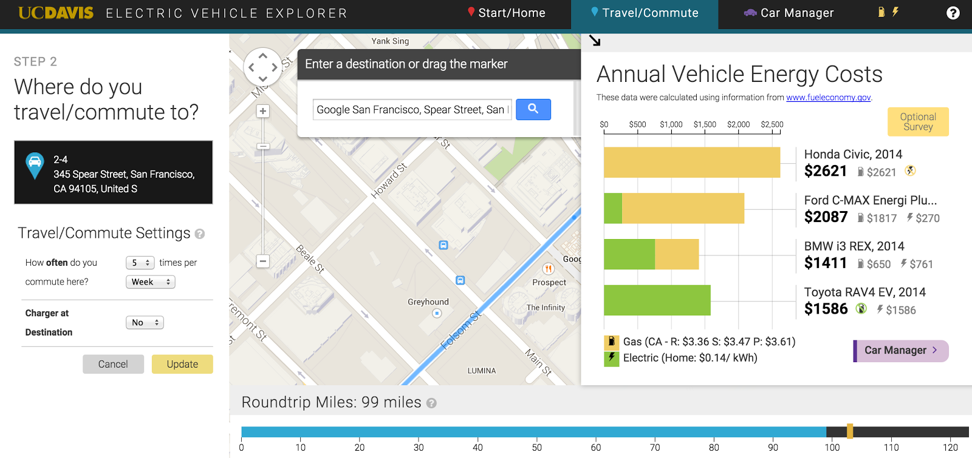Click the Cancel button

click(113, 364)
